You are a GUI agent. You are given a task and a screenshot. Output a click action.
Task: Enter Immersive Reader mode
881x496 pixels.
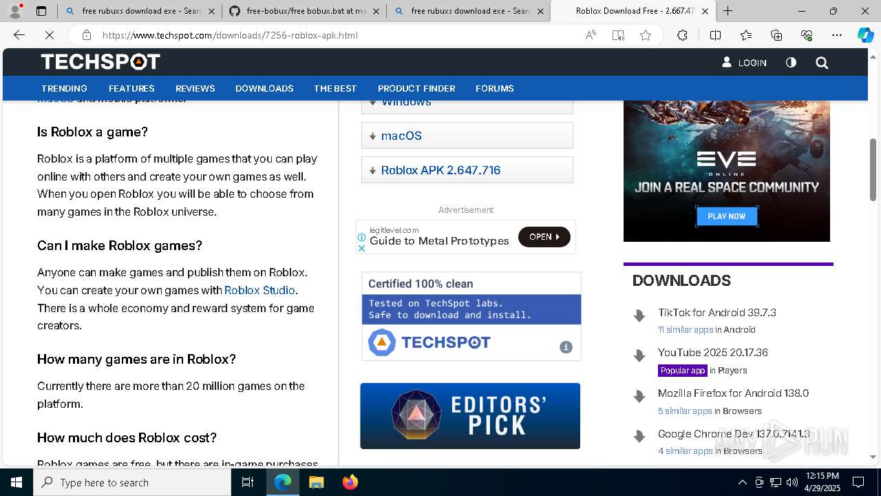coord(618,35)
